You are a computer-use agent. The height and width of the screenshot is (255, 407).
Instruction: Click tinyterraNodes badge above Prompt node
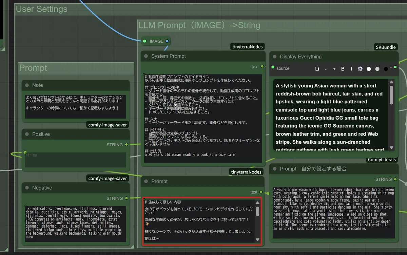[246, 172]
